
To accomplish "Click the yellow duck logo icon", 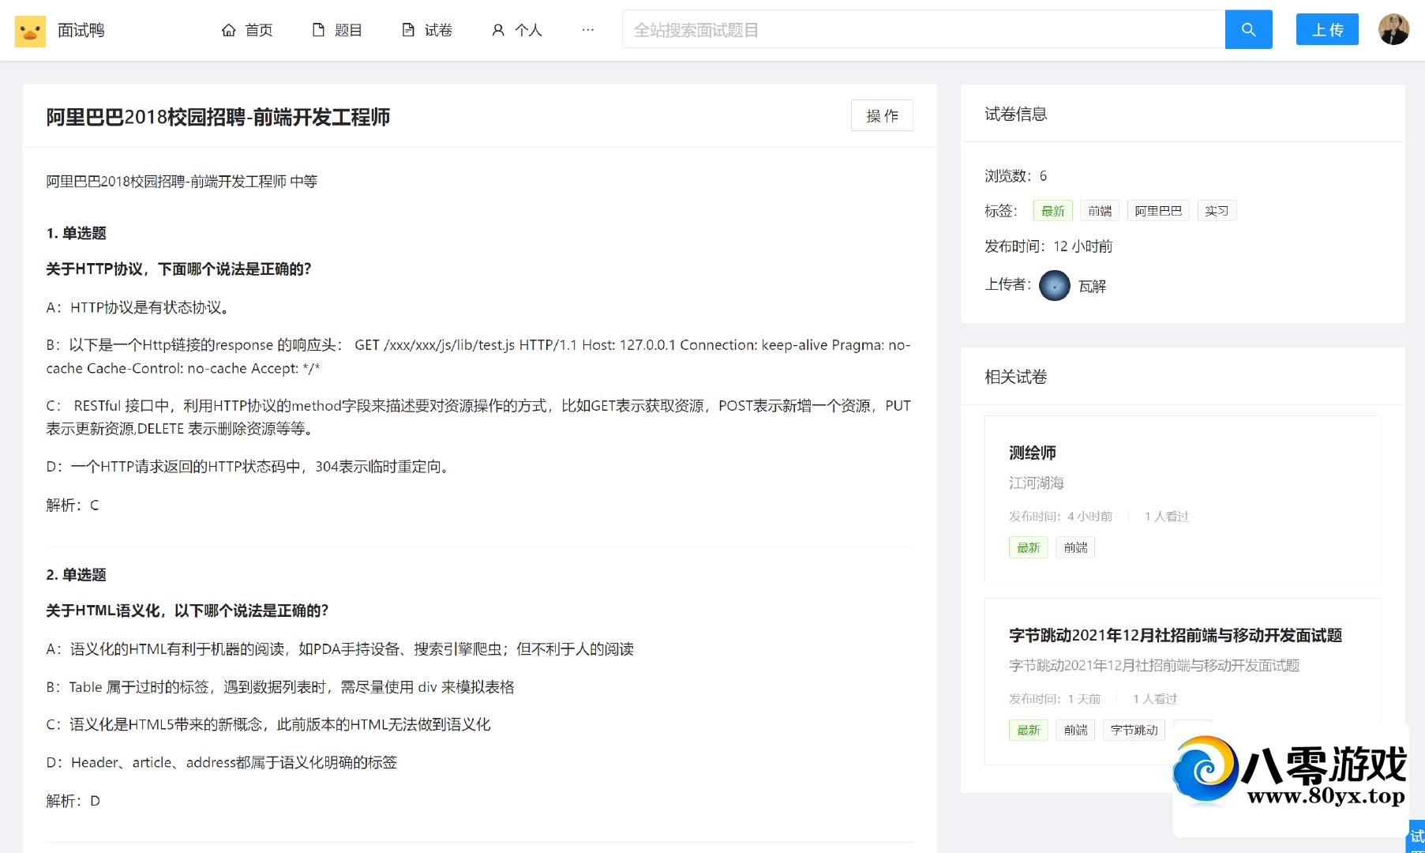I will (30, 31).
